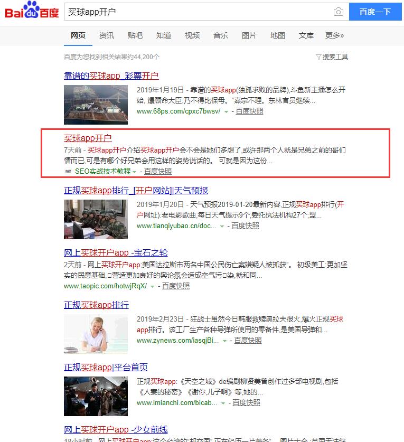Click the 搜索工具 filter icon
The height and width of the screenshot is (442, 404).
click(x=318, y=57)
